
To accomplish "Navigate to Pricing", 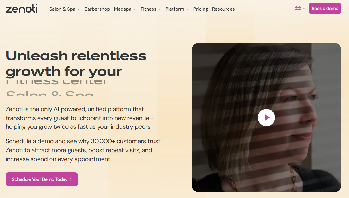I will point(200,9).
